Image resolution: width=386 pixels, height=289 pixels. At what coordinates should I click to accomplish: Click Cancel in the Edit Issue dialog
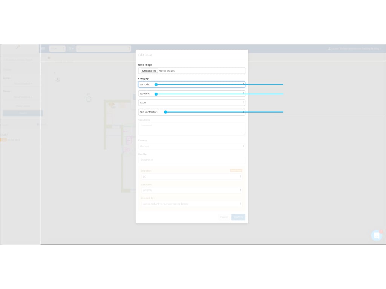224,217
